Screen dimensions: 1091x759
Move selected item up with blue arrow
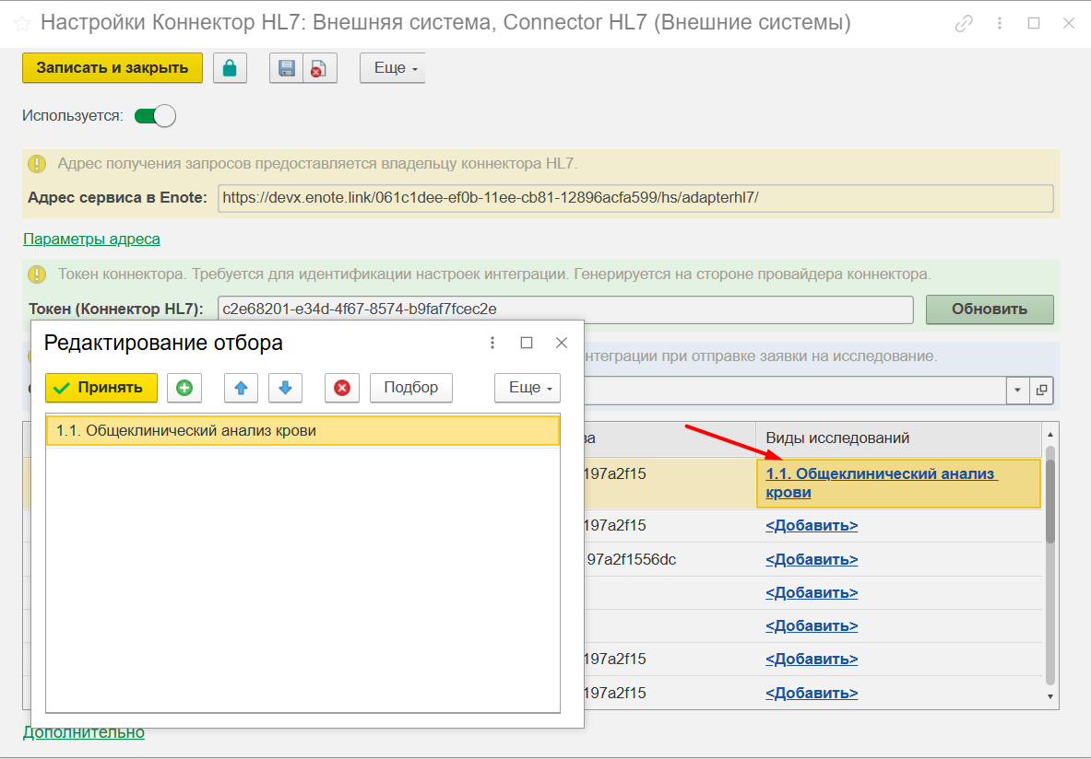point(241,388)
